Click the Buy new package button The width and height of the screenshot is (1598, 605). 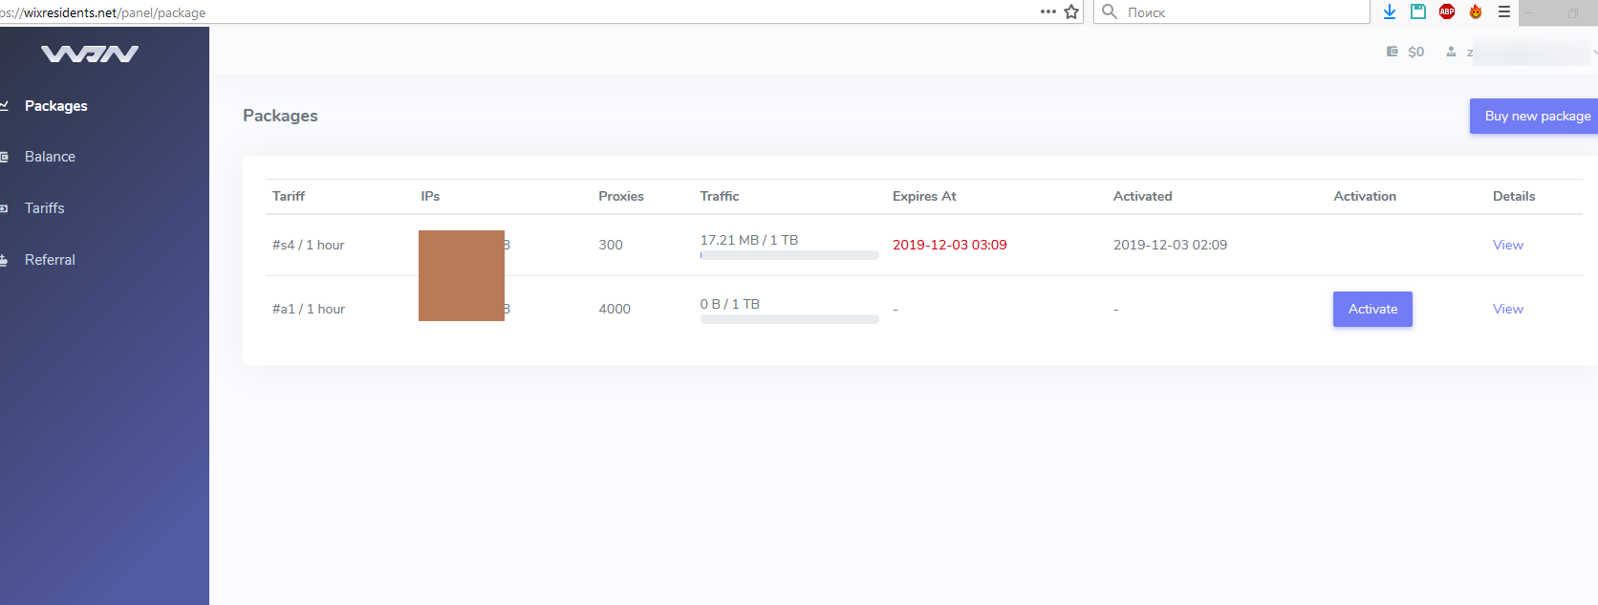tap(1534, 116)
